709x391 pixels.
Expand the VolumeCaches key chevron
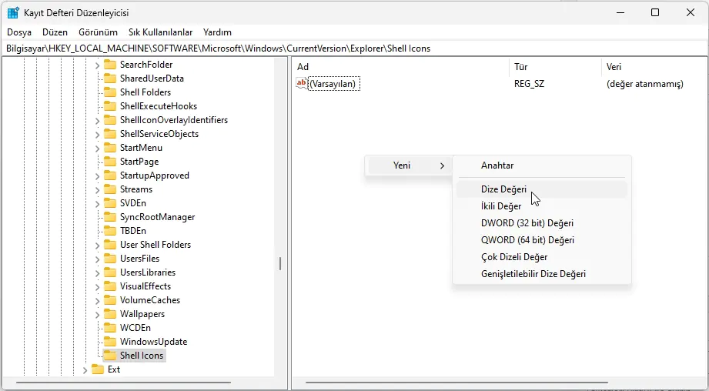(97, 300)
